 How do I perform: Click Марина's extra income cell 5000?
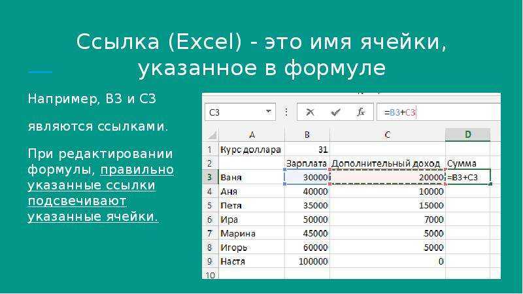pos(387,233)
